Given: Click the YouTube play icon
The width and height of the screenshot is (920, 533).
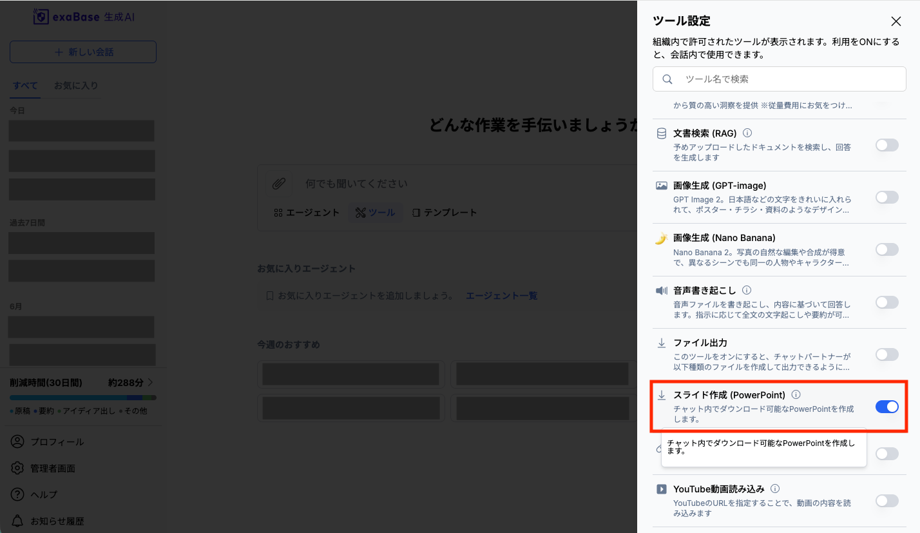Looking at the screenshot, I should pyautogui.click(x=661, y=489).
